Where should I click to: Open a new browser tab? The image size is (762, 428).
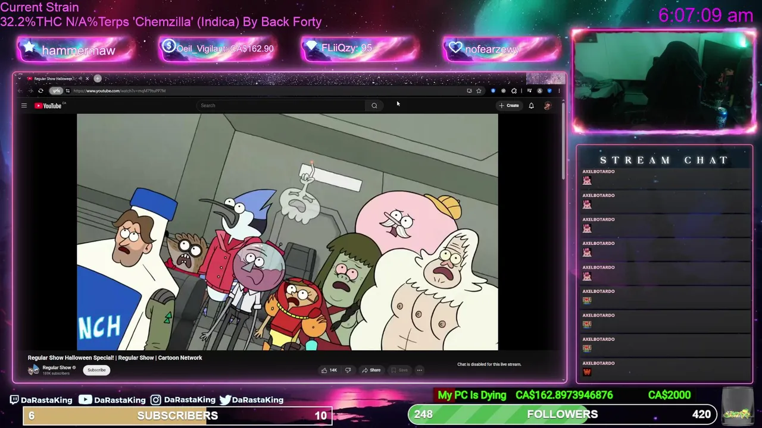point(98,78)
